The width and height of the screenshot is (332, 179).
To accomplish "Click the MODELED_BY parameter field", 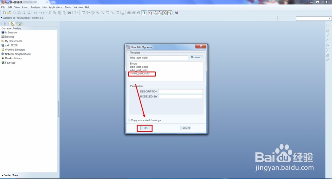I will (x=181, y=96).
